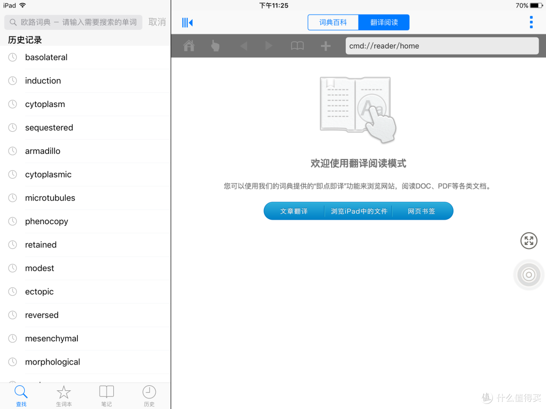Tap the Wi-Fi icon in status bar
This screenshot has width=546, height=409.
[x=23, y=5]
